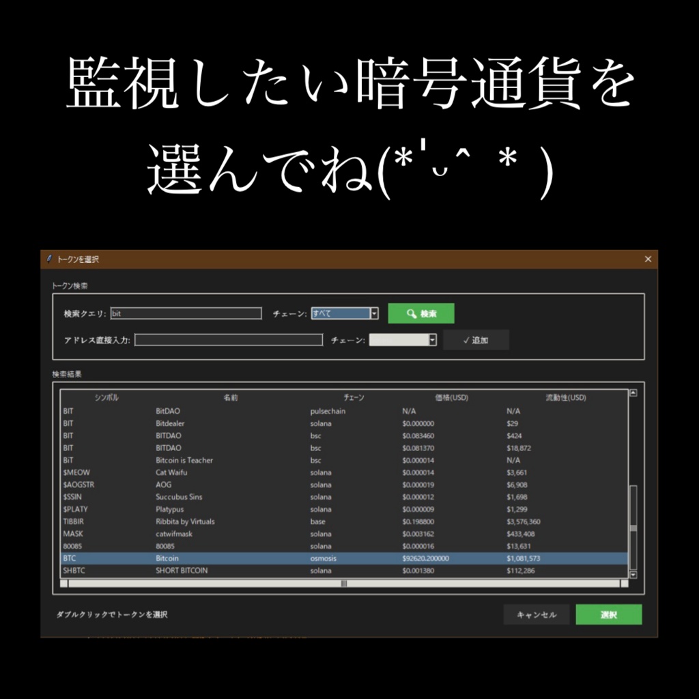Image resolution: width=699 pixels, height=699 pixels.
Task: Click the feather app icon in the title bar
Action: click(51, 259)
